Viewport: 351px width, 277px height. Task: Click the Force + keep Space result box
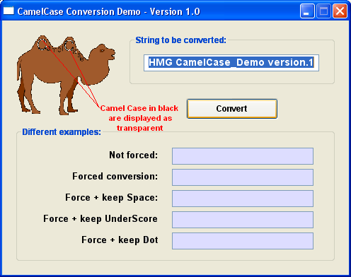pos(243,199)
